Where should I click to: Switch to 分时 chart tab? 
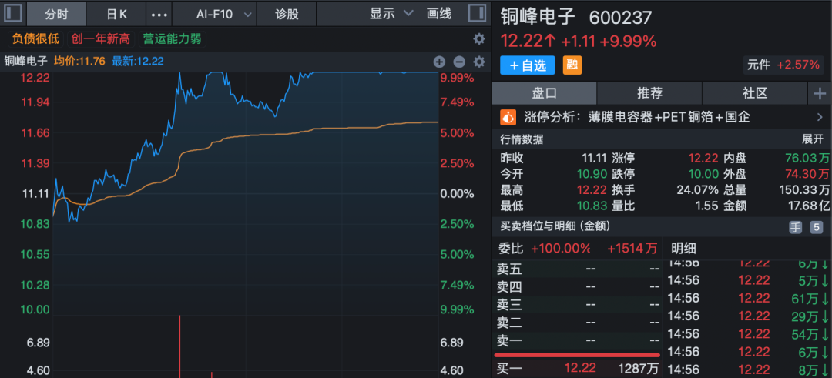pos(56,15)
